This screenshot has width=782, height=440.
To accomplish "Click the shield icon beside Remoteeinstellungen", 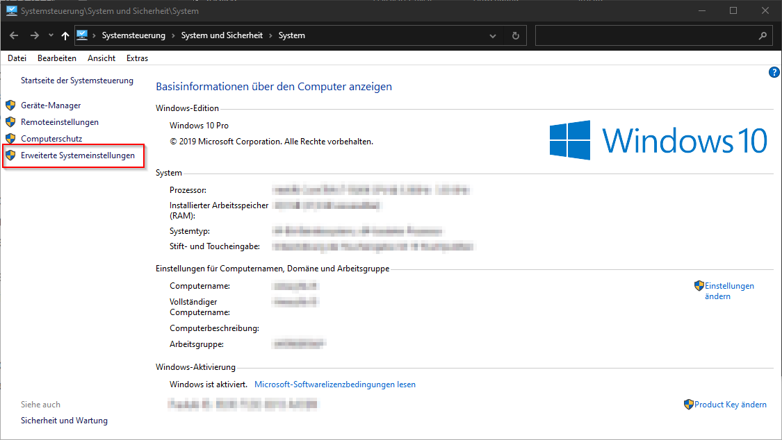I will 10,122.
